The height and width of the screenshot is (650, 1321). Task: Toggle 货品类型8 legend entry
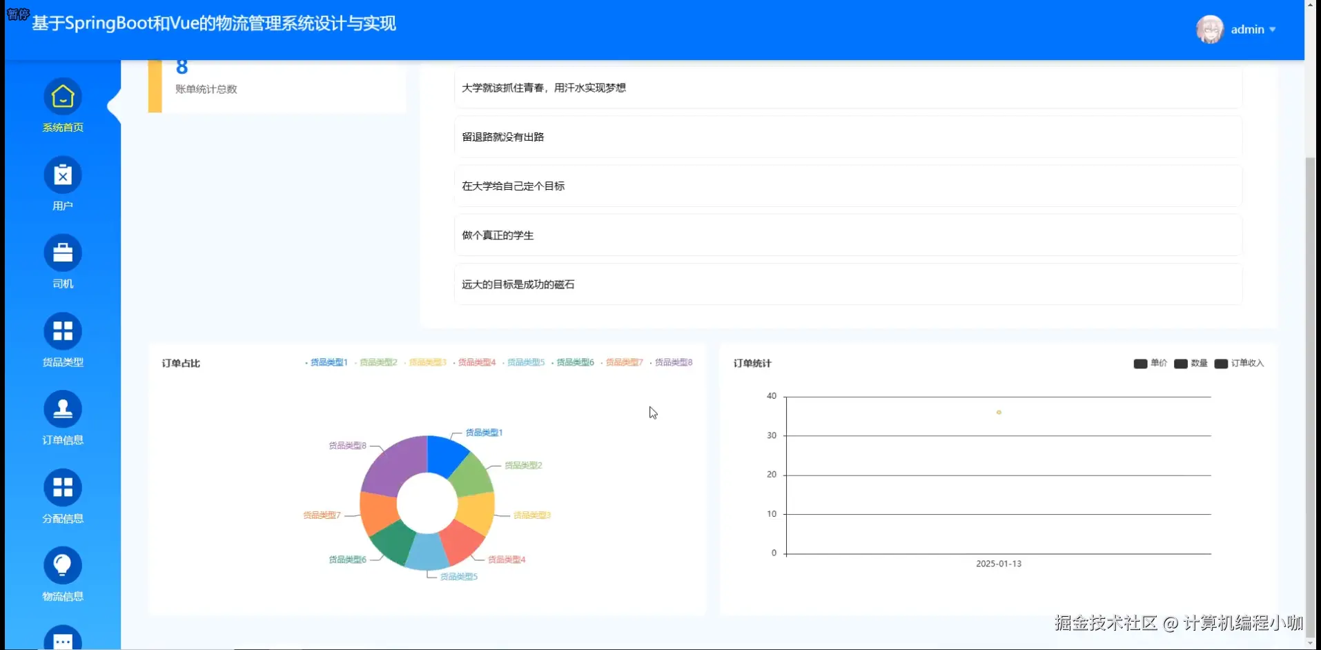(x=672, y=362)
